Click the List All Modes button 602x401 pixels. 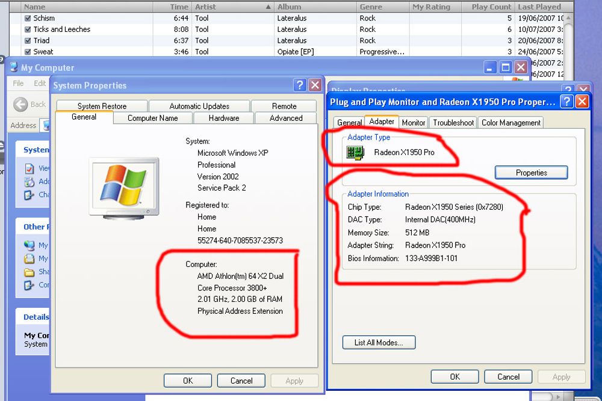click(x=379, y=342)
